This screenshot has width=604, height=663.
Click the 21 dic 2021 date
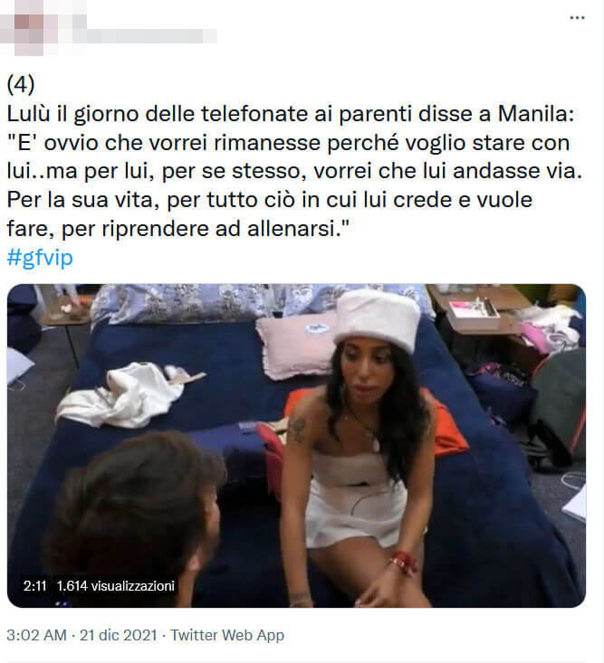click(x=118, y=635)
